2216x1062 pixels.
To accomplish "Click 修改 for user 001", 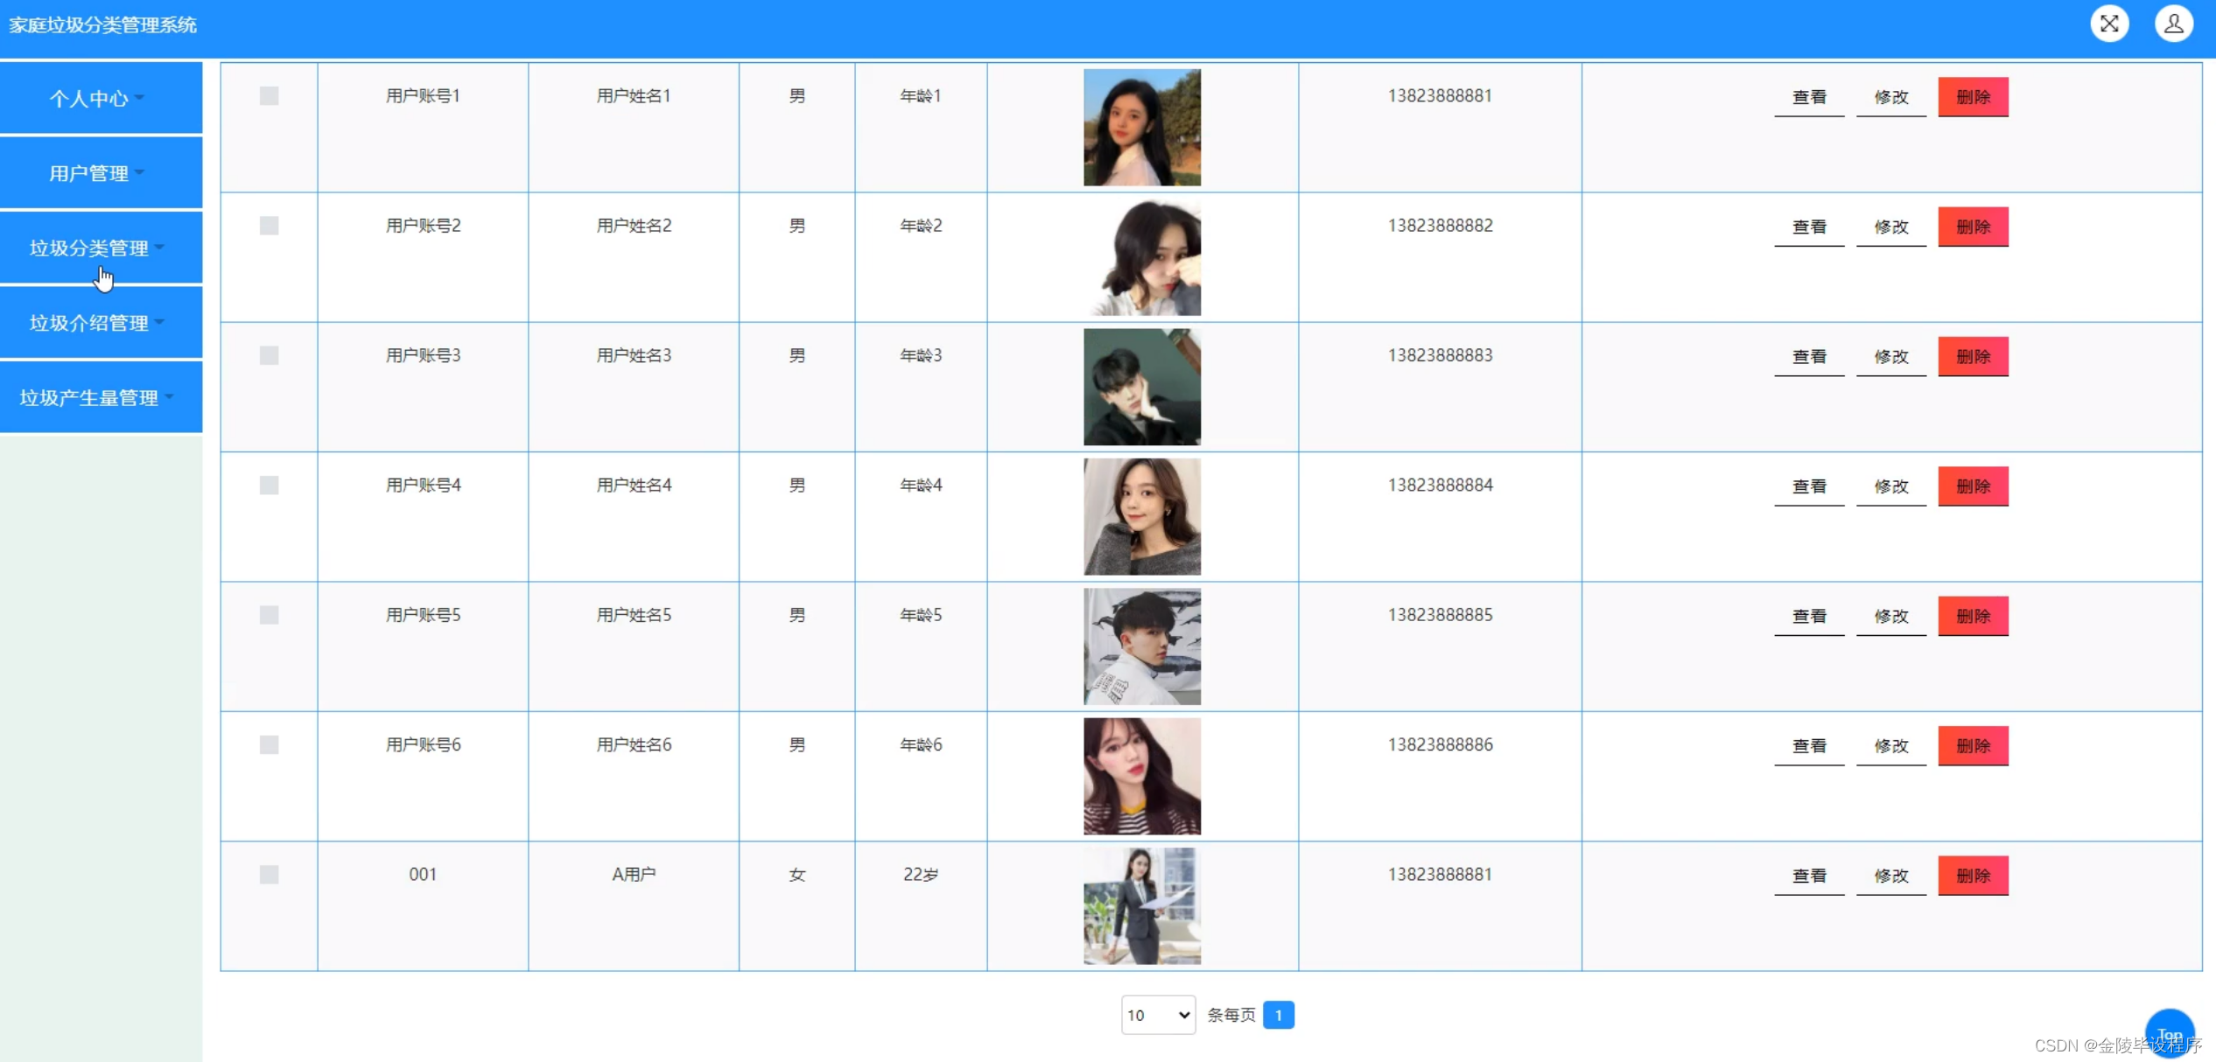I will point(1890,876).
